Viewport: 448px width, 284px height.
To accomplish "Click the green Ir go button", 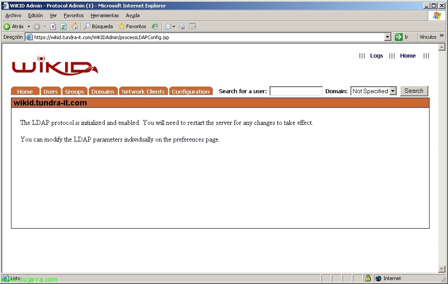I will pos(399,37).
